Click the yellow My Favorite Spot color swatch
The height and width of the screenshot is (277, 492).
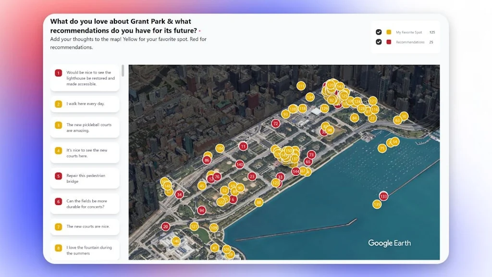[389, 32]
